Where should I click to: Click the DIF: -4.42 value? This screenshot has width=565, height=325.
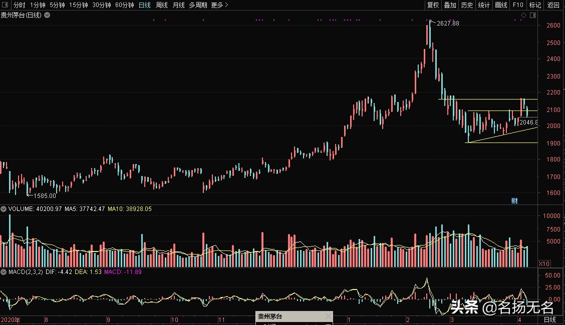coord(59,272)
